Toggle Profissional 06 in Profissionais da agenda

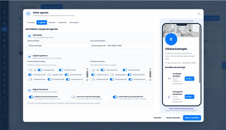pos(49,79)
